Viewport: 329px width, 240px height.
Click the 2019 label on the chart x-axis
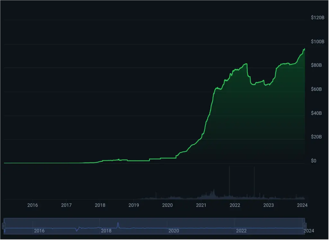[x=134, y=205]
